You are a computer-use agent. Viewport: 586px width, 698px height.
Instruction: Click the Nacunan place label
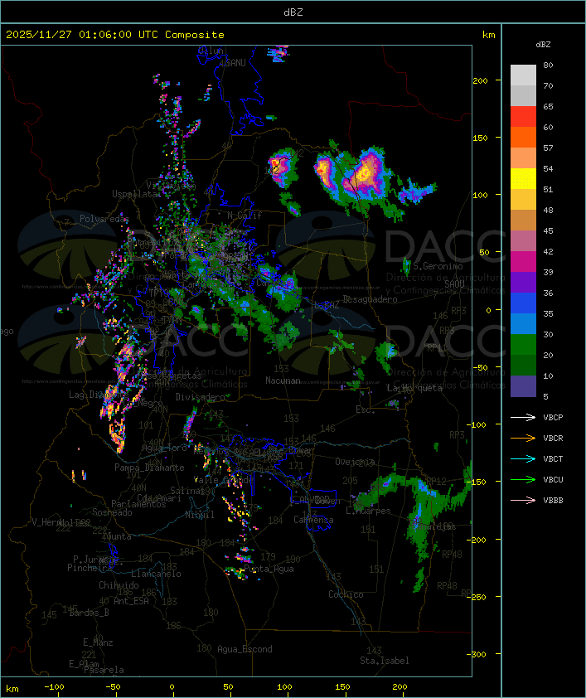coord(283,381)
